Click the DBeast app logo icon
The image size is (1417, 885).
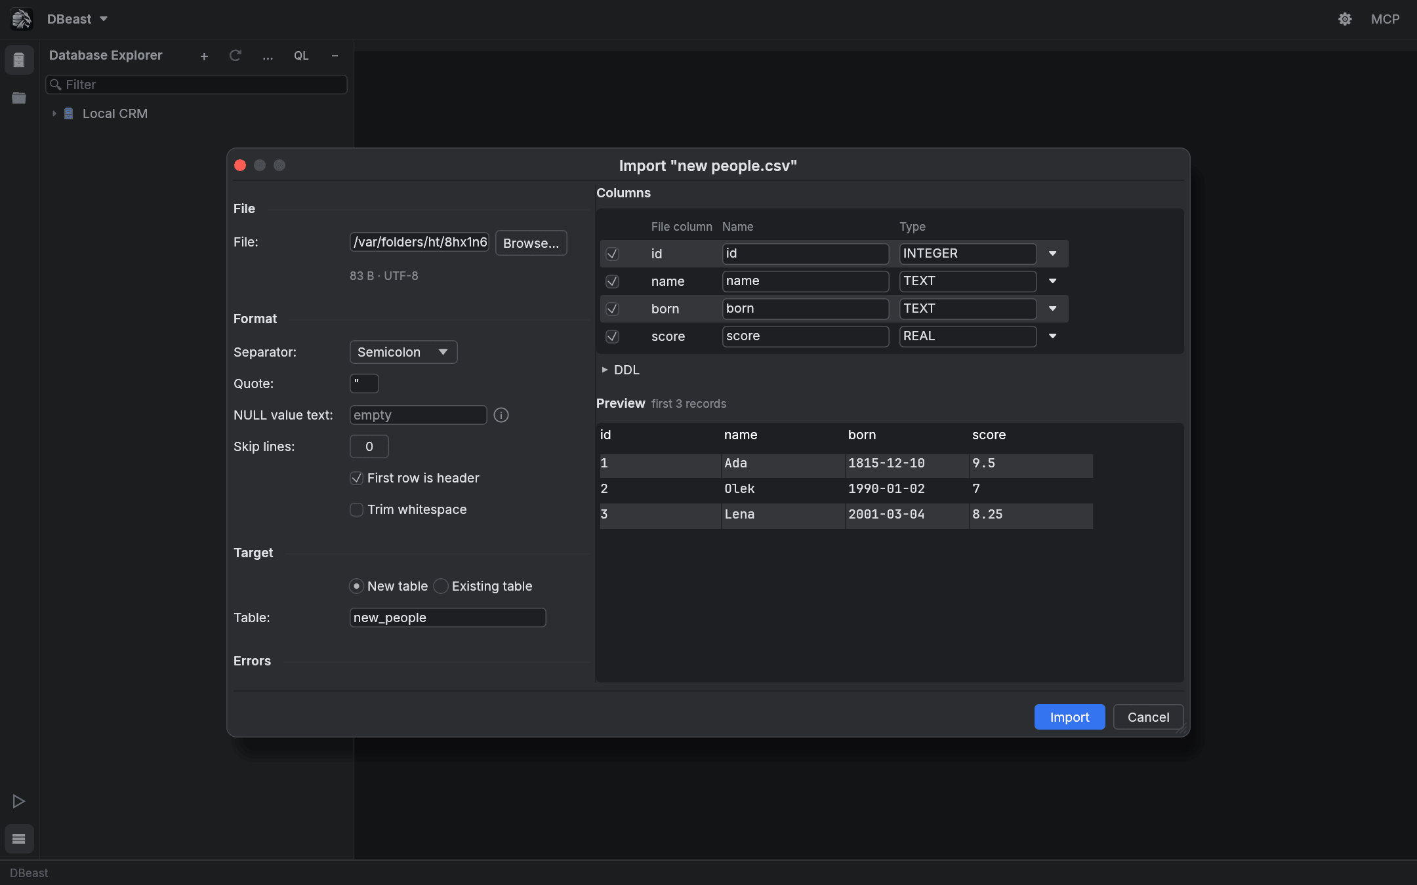tap(22, 19)
